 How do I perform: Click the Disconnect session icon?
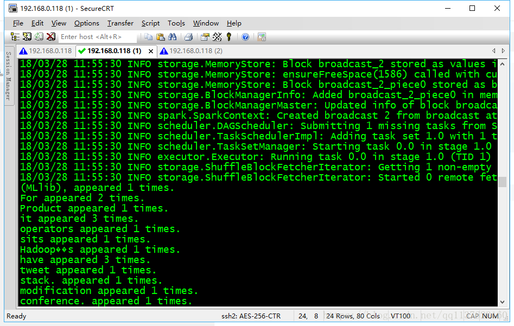tap(51, 37)
